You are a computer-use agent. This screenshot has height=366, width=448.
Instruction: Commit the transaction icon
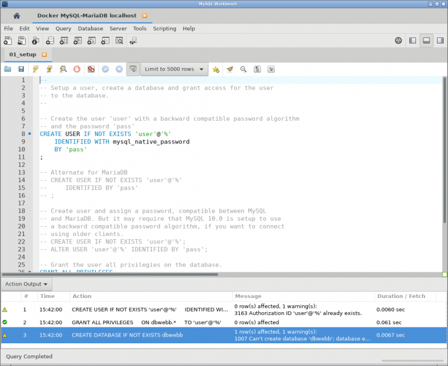(x=106, y=69)
